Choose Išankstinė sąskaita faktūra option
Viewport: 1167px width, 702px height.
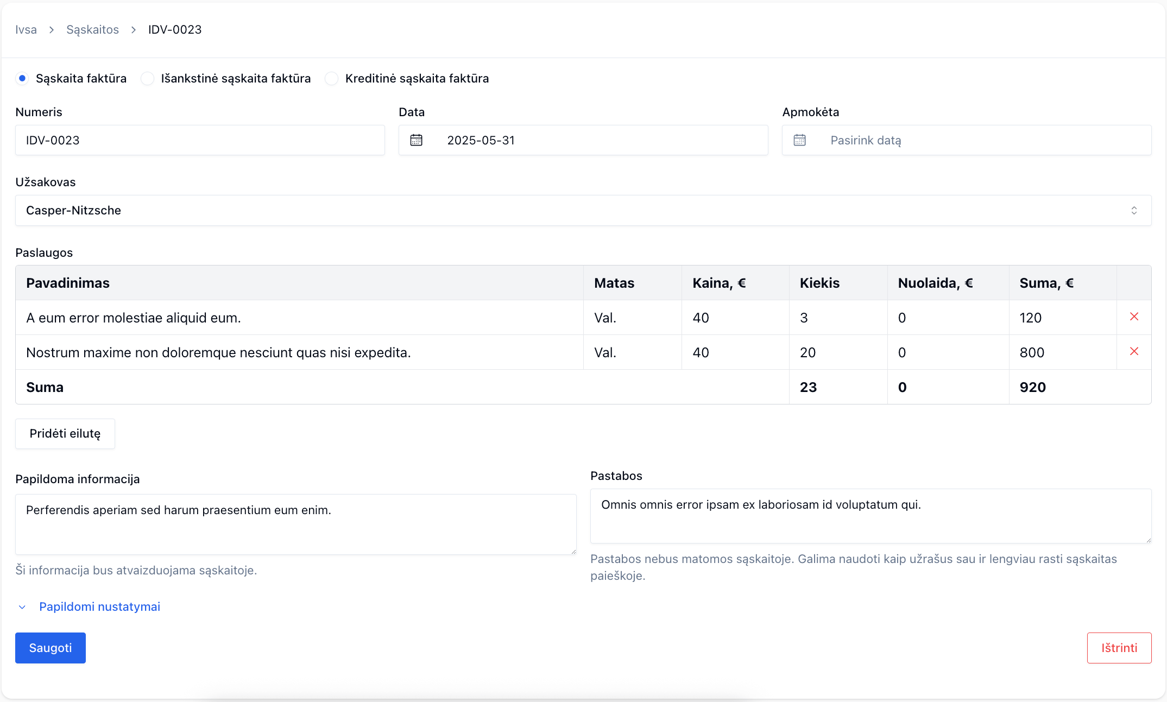click(147, 78)
